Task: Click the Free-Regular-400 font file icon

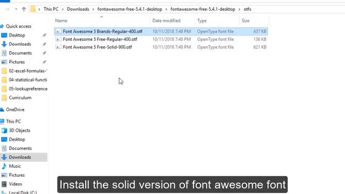Action: coord(58,39)
